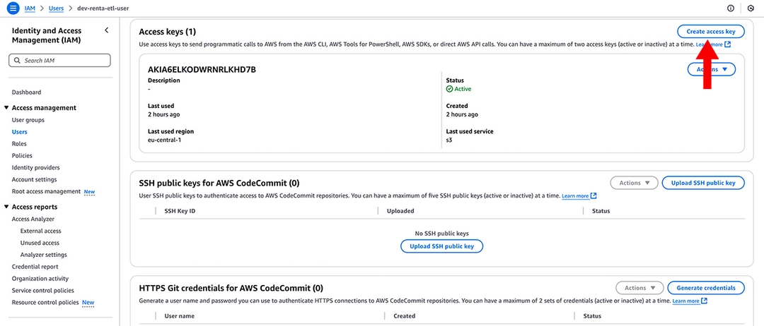Collapse the Access reports section triangle
Image resolution: width=764 pixels, height=326 pixels.
coord(6,207)
